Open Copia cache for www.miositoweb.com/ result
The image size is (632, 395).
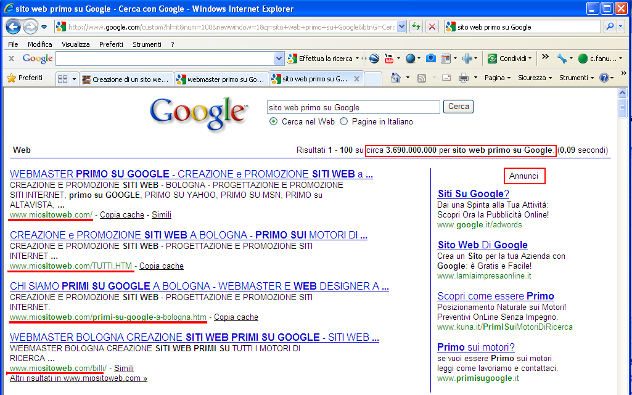point(122,214)
